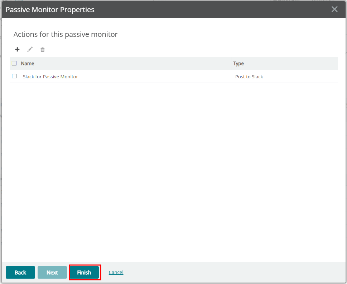Toggle the select-all checkbox in the header
Viewport: 347px width, 284px height.
coord(14,63)
